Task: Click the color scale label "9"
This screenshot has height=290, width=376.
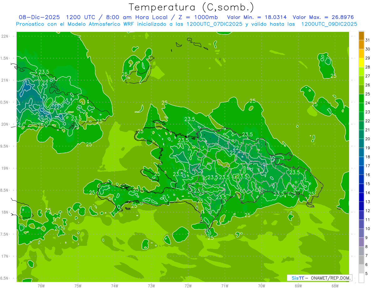Action: pyautogui.click(x=366, y=238)
